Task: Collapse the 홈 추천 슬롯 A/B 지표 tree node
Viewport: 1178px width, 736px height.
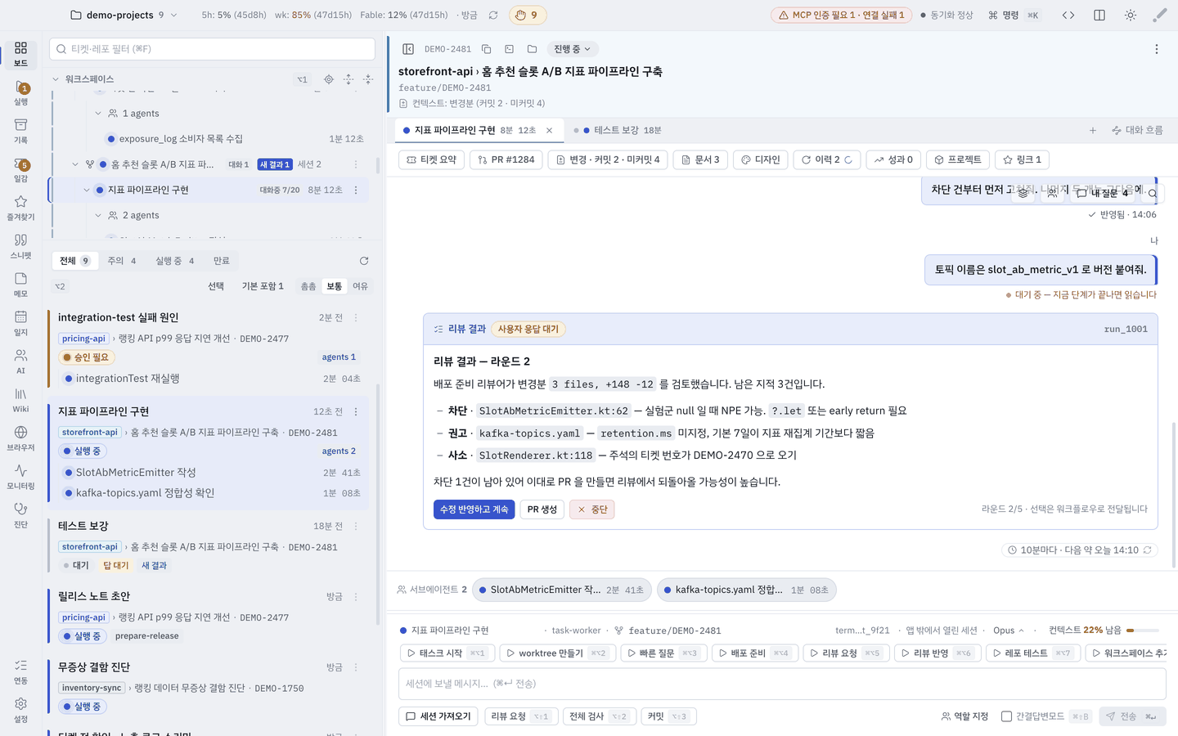Action: pos(75,164)
